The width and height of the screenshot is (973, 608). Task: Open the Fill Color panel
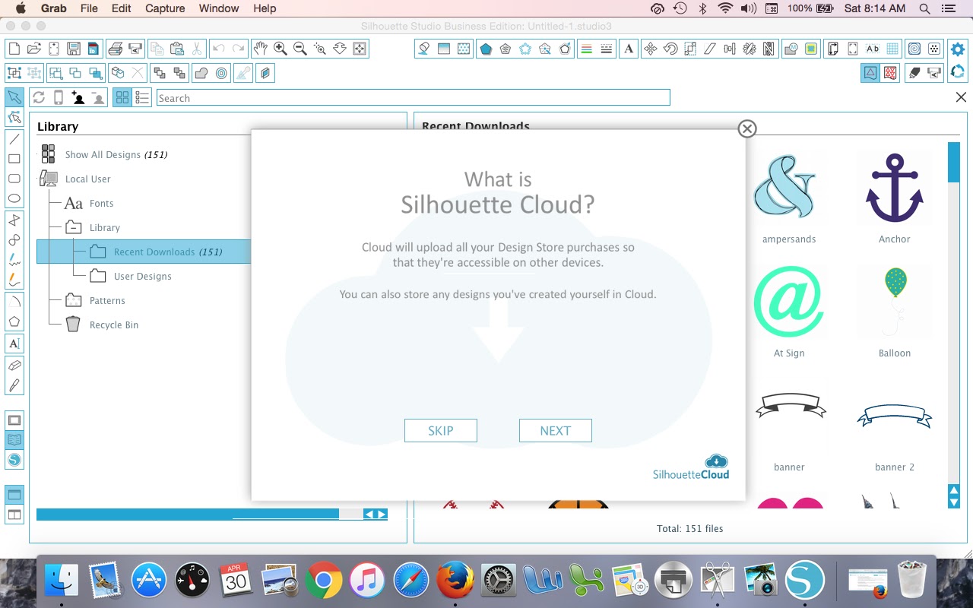423,49
